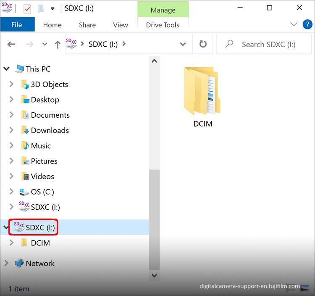Click the chevron after SDXC (I:) breadcrumb
The image size is (315, 296).
coord(124,44)
